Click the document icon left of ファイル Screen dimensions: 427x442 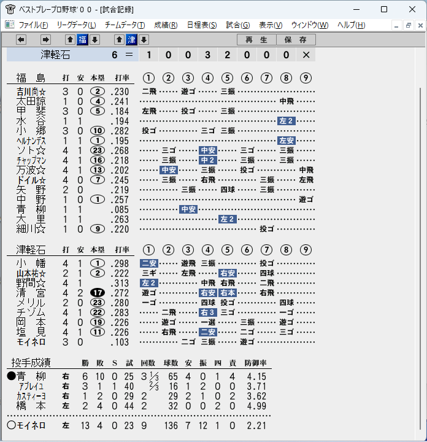[10, 25]
